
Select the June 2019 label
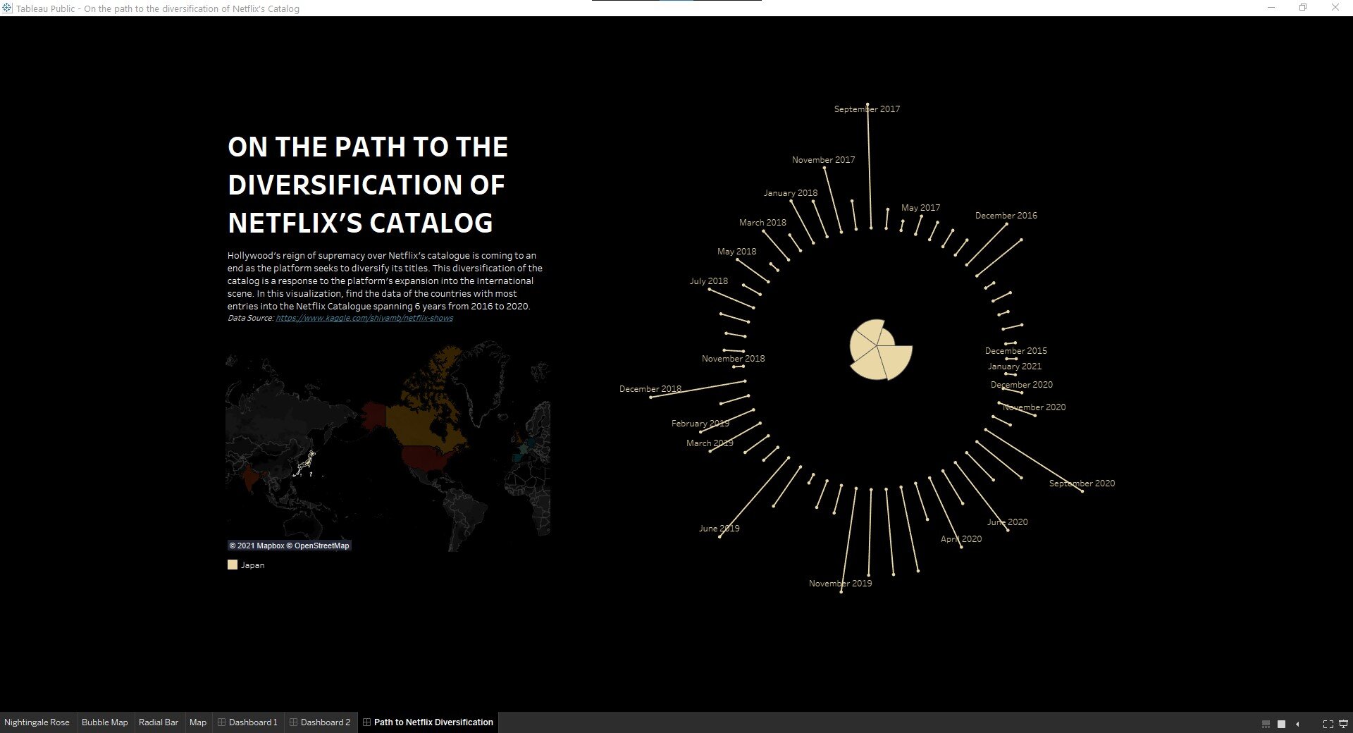click(x=719, y=529)
